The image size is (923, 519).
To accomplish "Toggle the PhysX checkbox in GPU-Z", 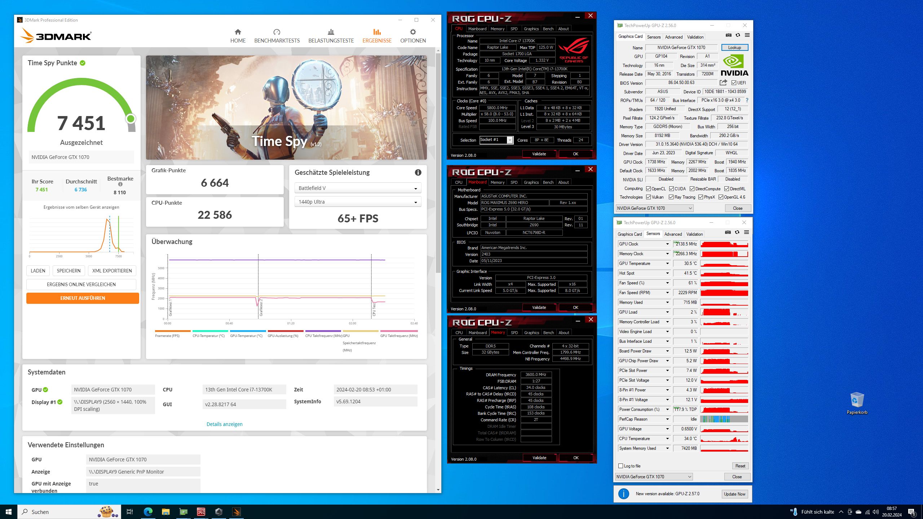I will click(701, 197).
